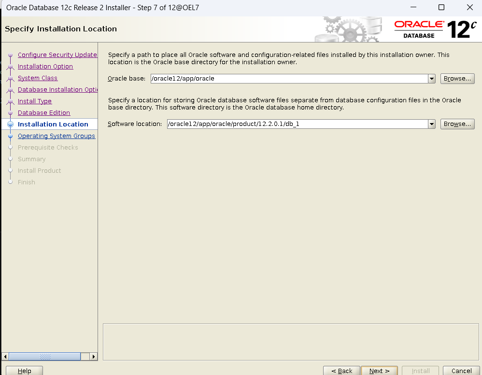Click in the Software location path field

298,124
